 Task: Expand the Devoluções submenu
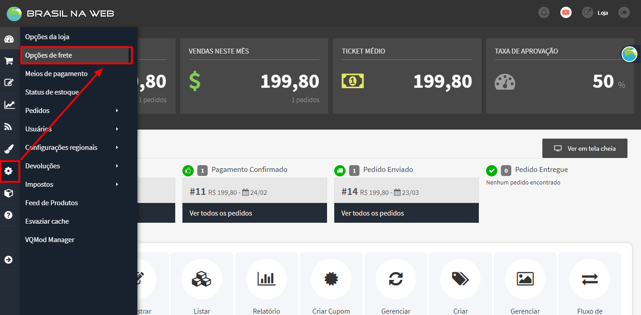[x=72, y=166]
